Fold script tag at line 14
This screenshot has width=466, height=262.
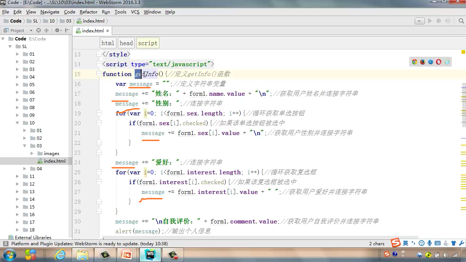coord(99,64)
